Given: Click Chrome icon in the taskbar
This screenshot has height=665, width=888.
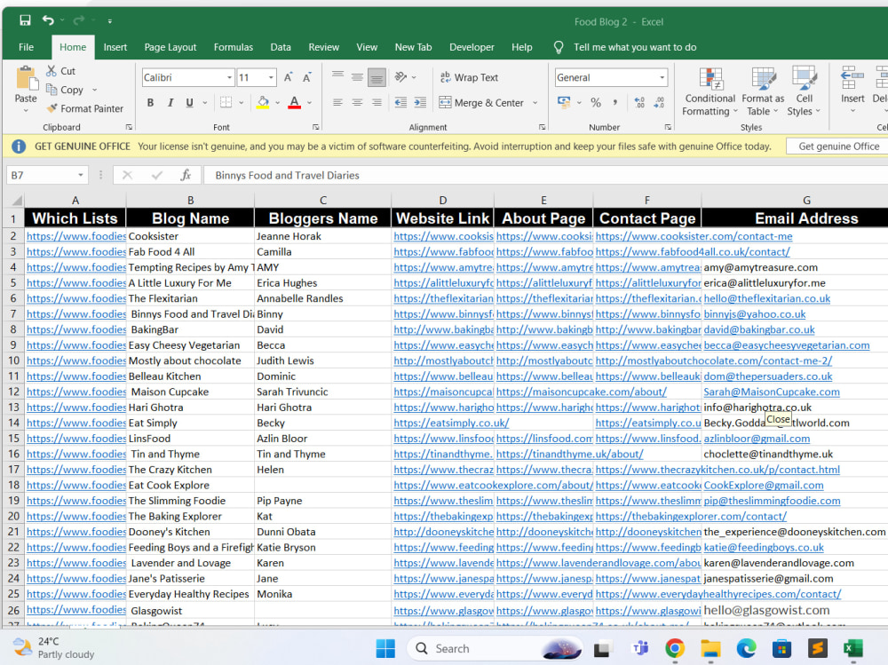Looking at the screenshot, I should 675,648.
